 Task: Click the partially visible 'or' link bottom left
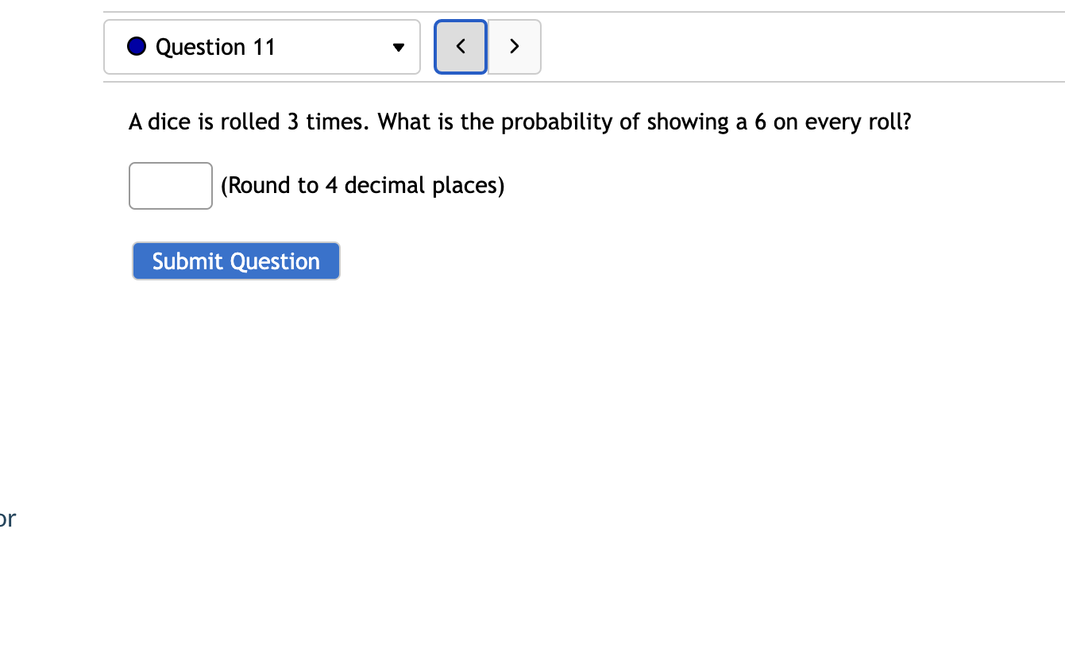pyautogui.click(x=7, y=518)
